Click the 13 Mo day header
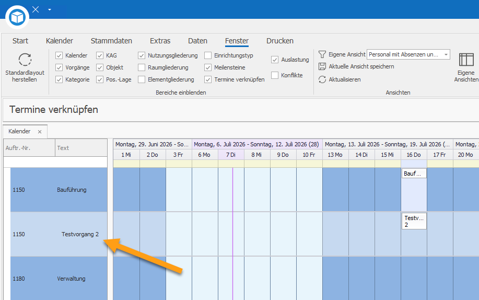 pos(335,155)
